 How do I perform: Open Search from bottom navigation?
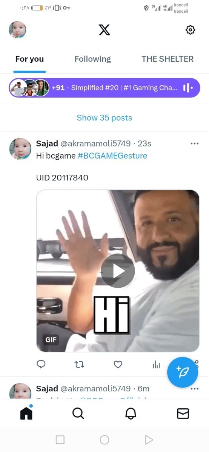[78, 413]
